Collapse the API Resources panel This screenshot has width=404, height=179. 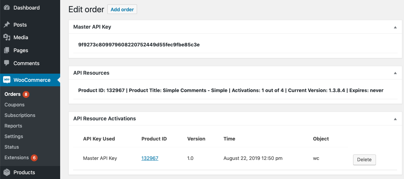tap(395, 73)
